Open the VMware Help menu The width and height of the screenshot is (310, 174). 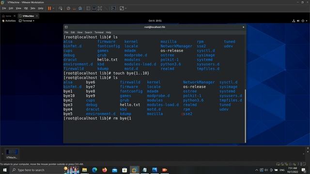pyautogui.click(x=41, y=8)
